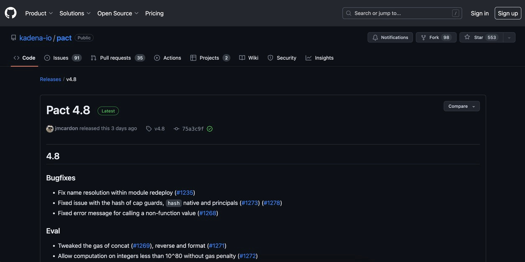Open pull request #1278

pos(272,203)
